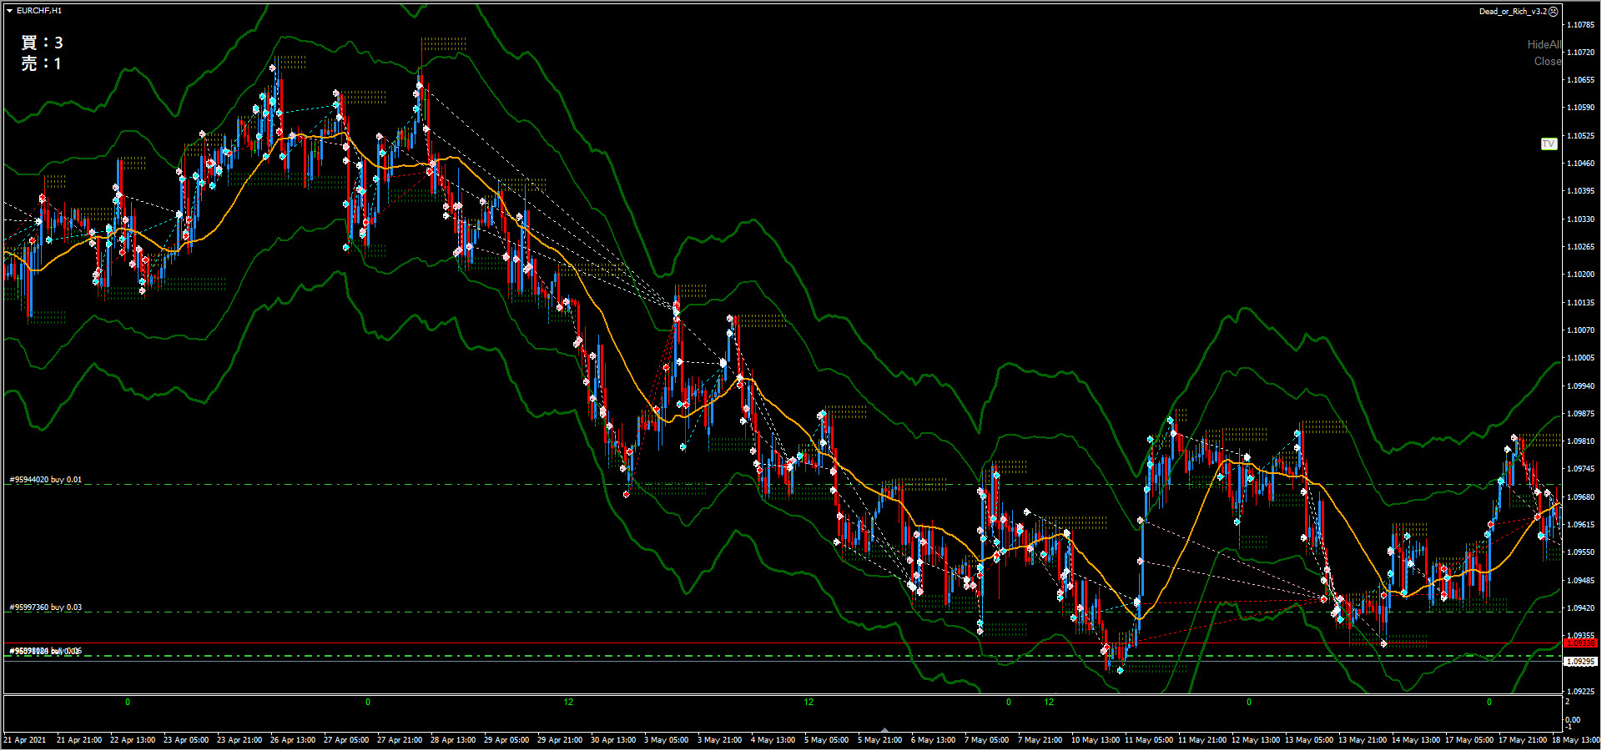
Task: Click the red 1.09338 price tag
Action: pos(1579,643)
